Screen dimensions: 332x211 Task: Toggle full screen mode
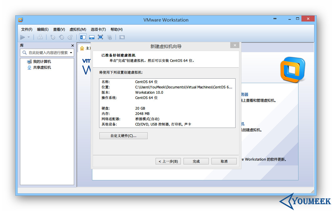pyautogui.click(x=100, y=37)
